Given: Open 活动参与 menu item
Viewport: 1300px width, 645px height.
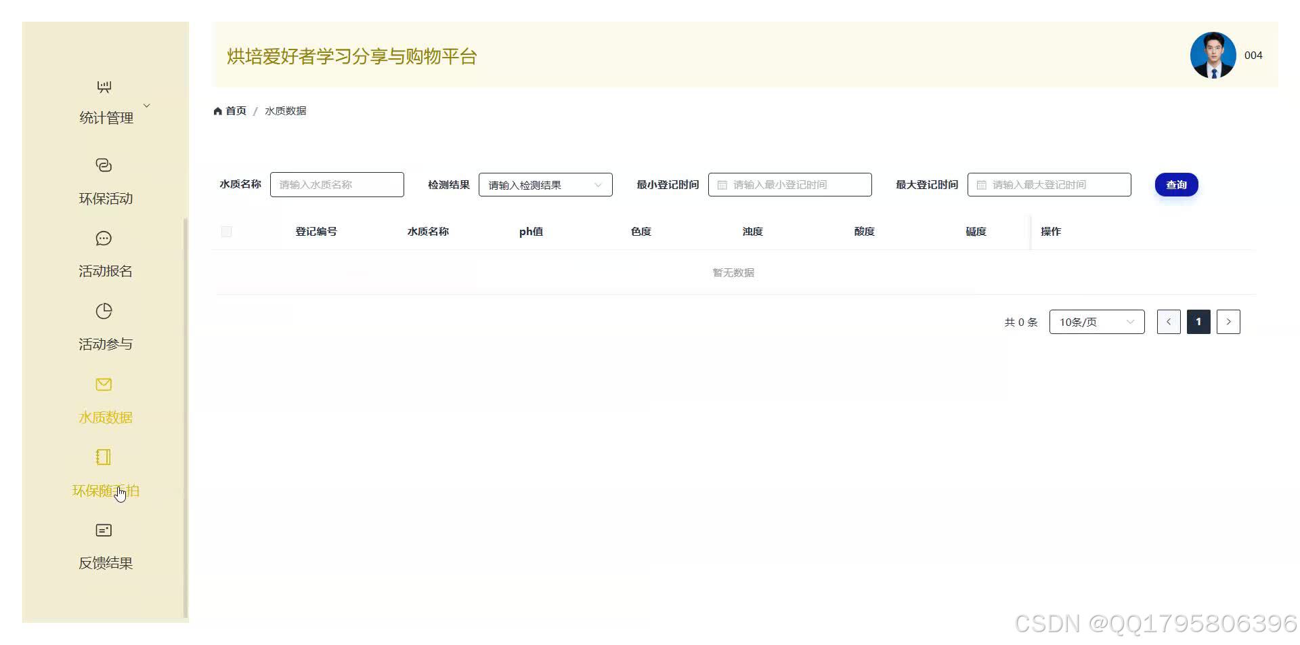Looking at the screenshot, I should pos(106,344).
